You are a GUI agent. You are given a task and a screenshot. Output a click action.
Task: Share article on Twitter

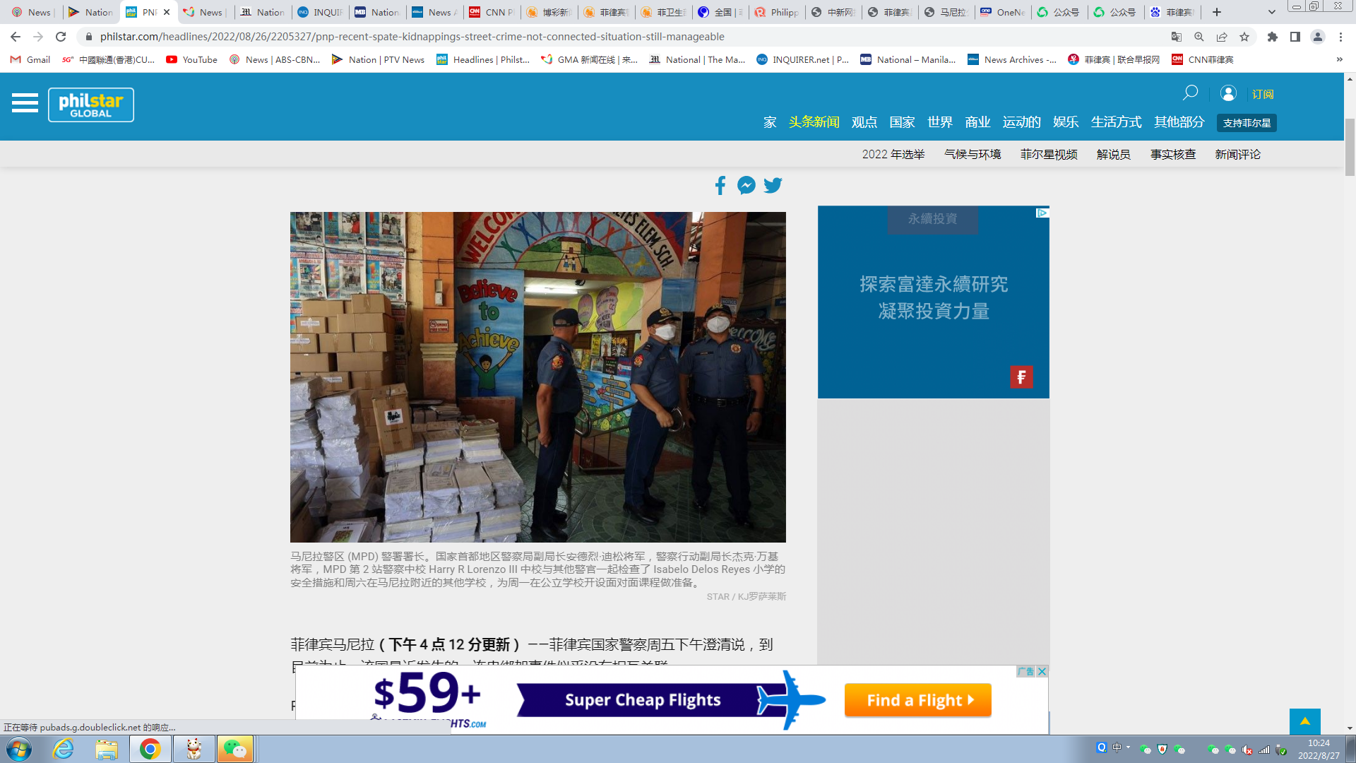click(773, 186)
